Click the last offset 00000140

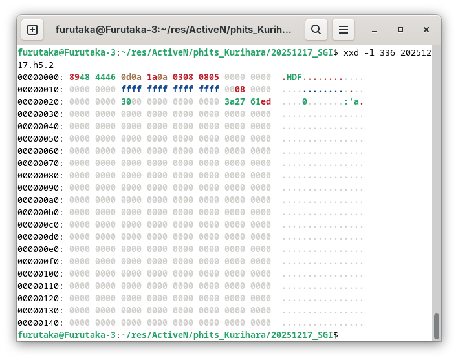click(x=40, y=323)
